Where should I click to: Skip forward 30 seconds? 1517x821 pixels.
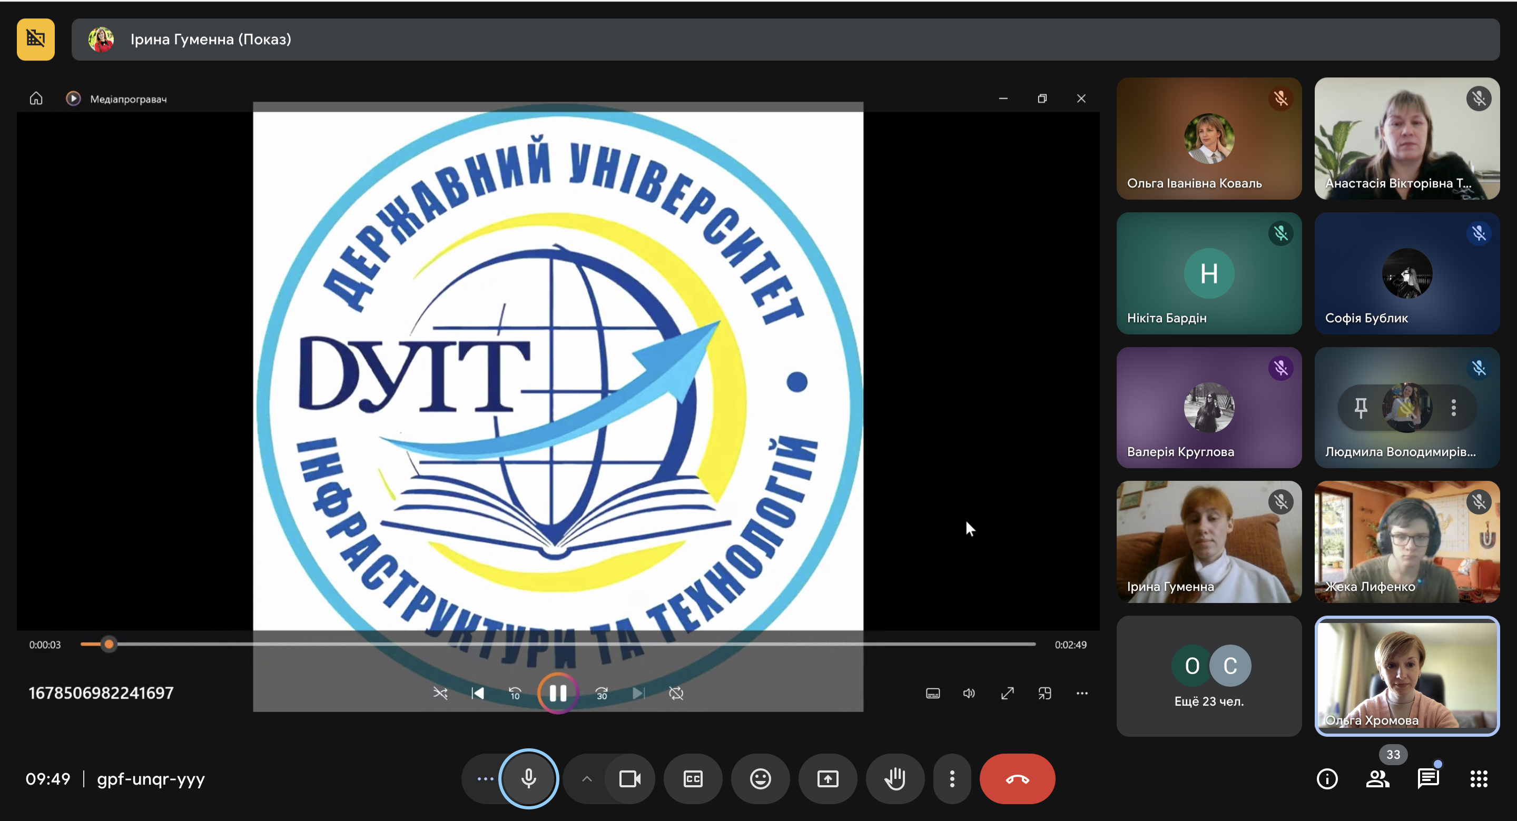[601, 693]
